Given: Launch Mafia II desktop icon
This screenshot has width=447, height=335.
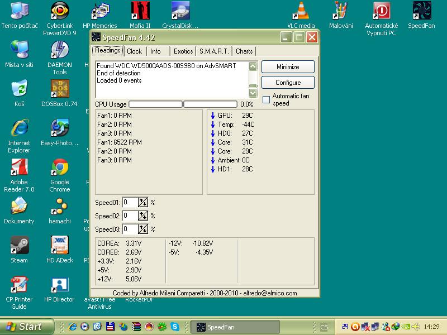Looking at the screenshot, I should 140,11.
